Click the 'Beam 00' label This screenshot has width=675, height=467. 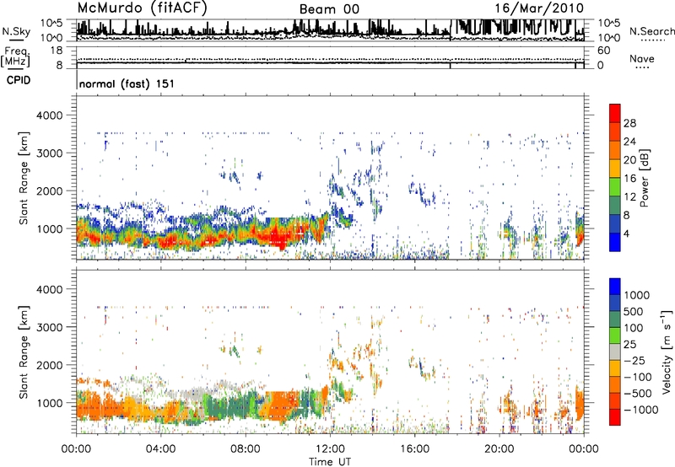(329, 9)
